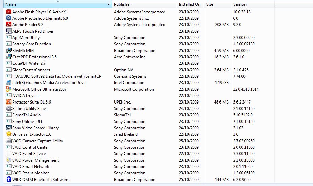Click the WIDCOMM Bluetooth Software icon
This screenshot has width=313, height=186.
(8, 180)
